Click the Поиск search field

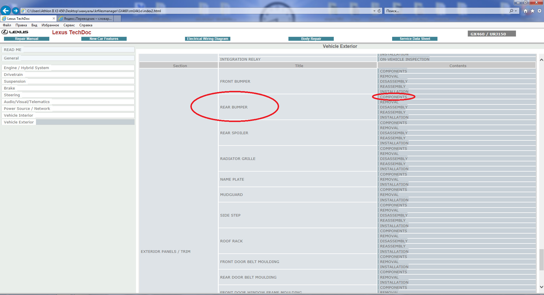(x=446, y=11)
